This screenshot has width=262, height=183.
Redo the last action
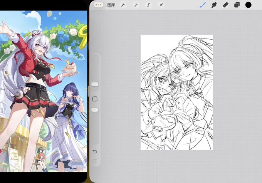point(95,161)
